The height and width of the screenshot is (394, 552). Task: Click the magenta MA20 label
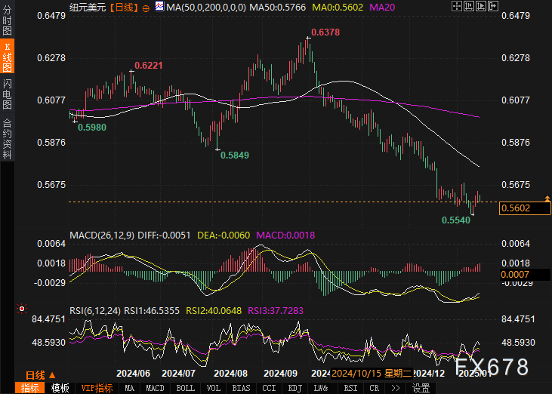pyautogui.click(x=382, y=8)
